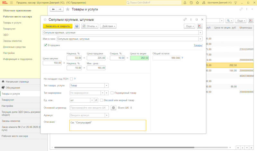Expand 'Тип товара, услуги' dropdown

point(107,86)
